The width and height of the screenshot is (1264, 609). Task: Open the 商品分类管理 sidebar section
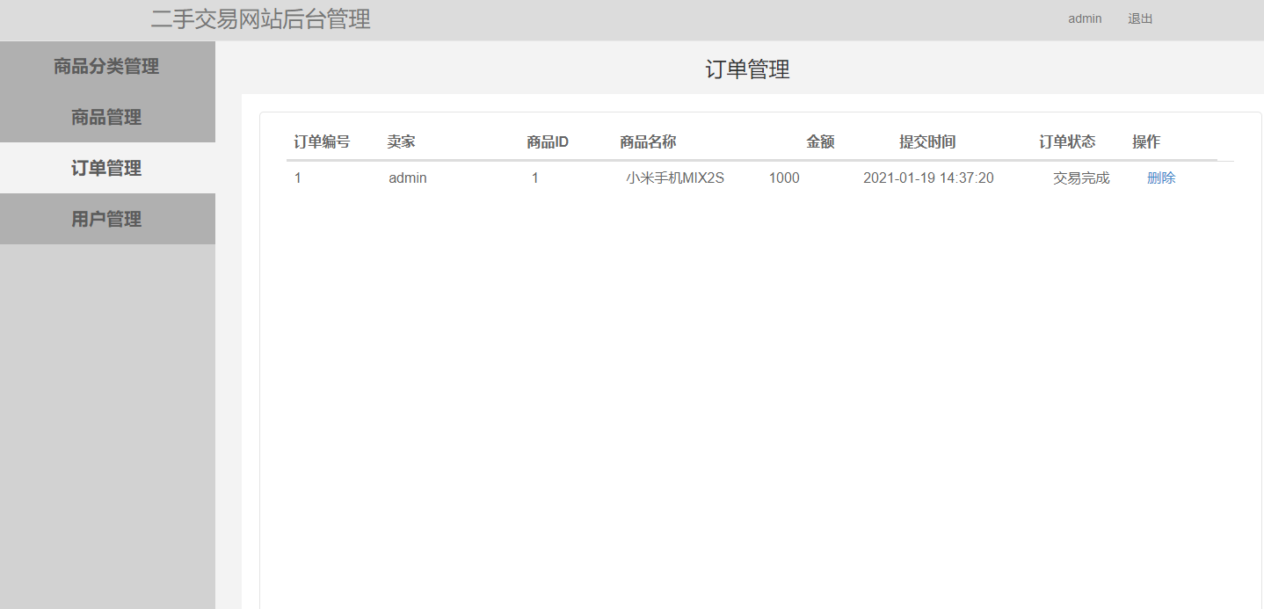(x=105, y=66)
